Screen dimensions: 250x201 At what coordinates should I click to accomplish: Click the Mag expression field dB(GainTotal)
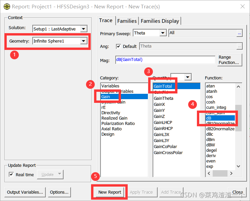click(x=165, y=60)
